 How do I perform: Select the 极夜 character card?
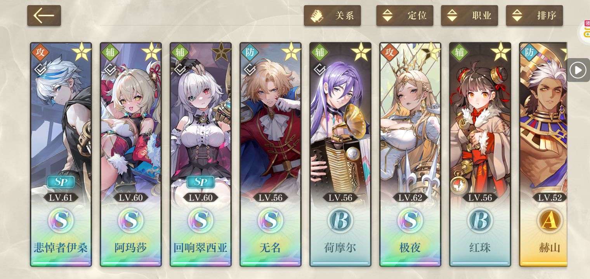[x=410, y=154]
